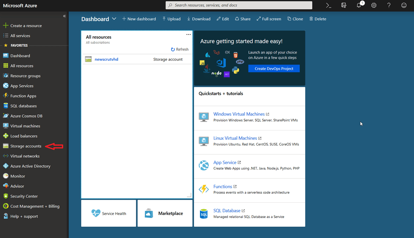The height and width of the screenshot is (238, 414).
Task: Clone the dashboard
Action: [295, 19]
